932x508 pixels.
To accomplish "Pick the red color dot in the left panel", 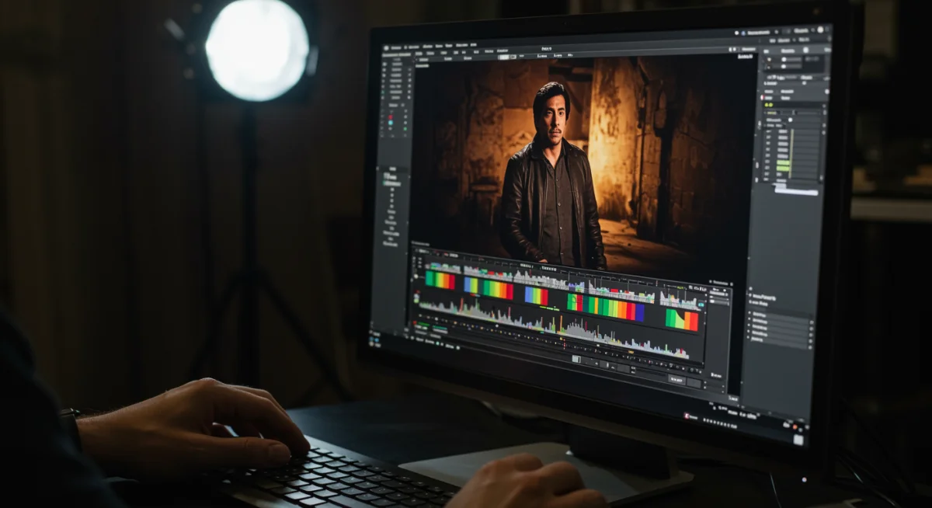I will click(x=392, y=119).
